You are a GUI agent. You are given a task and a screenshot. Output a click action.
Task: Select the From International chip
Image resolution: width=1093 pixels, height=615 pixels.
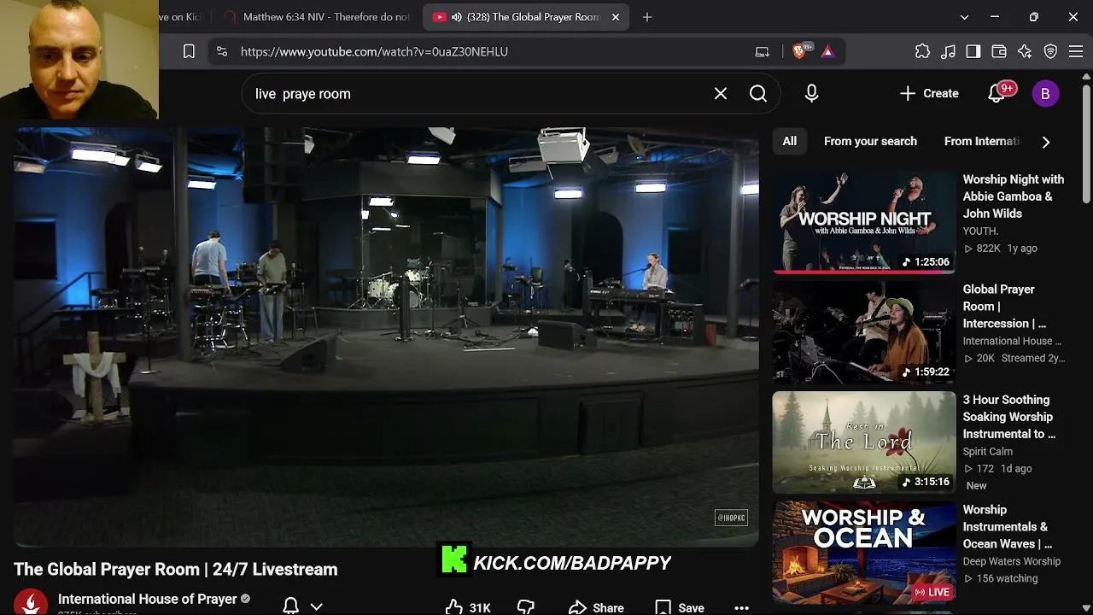click(x=982, y=142)
